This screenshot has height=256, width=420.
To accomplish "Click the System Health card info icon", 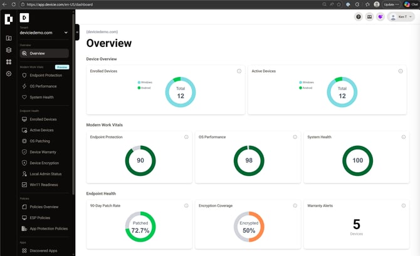I will pos(404,137).
